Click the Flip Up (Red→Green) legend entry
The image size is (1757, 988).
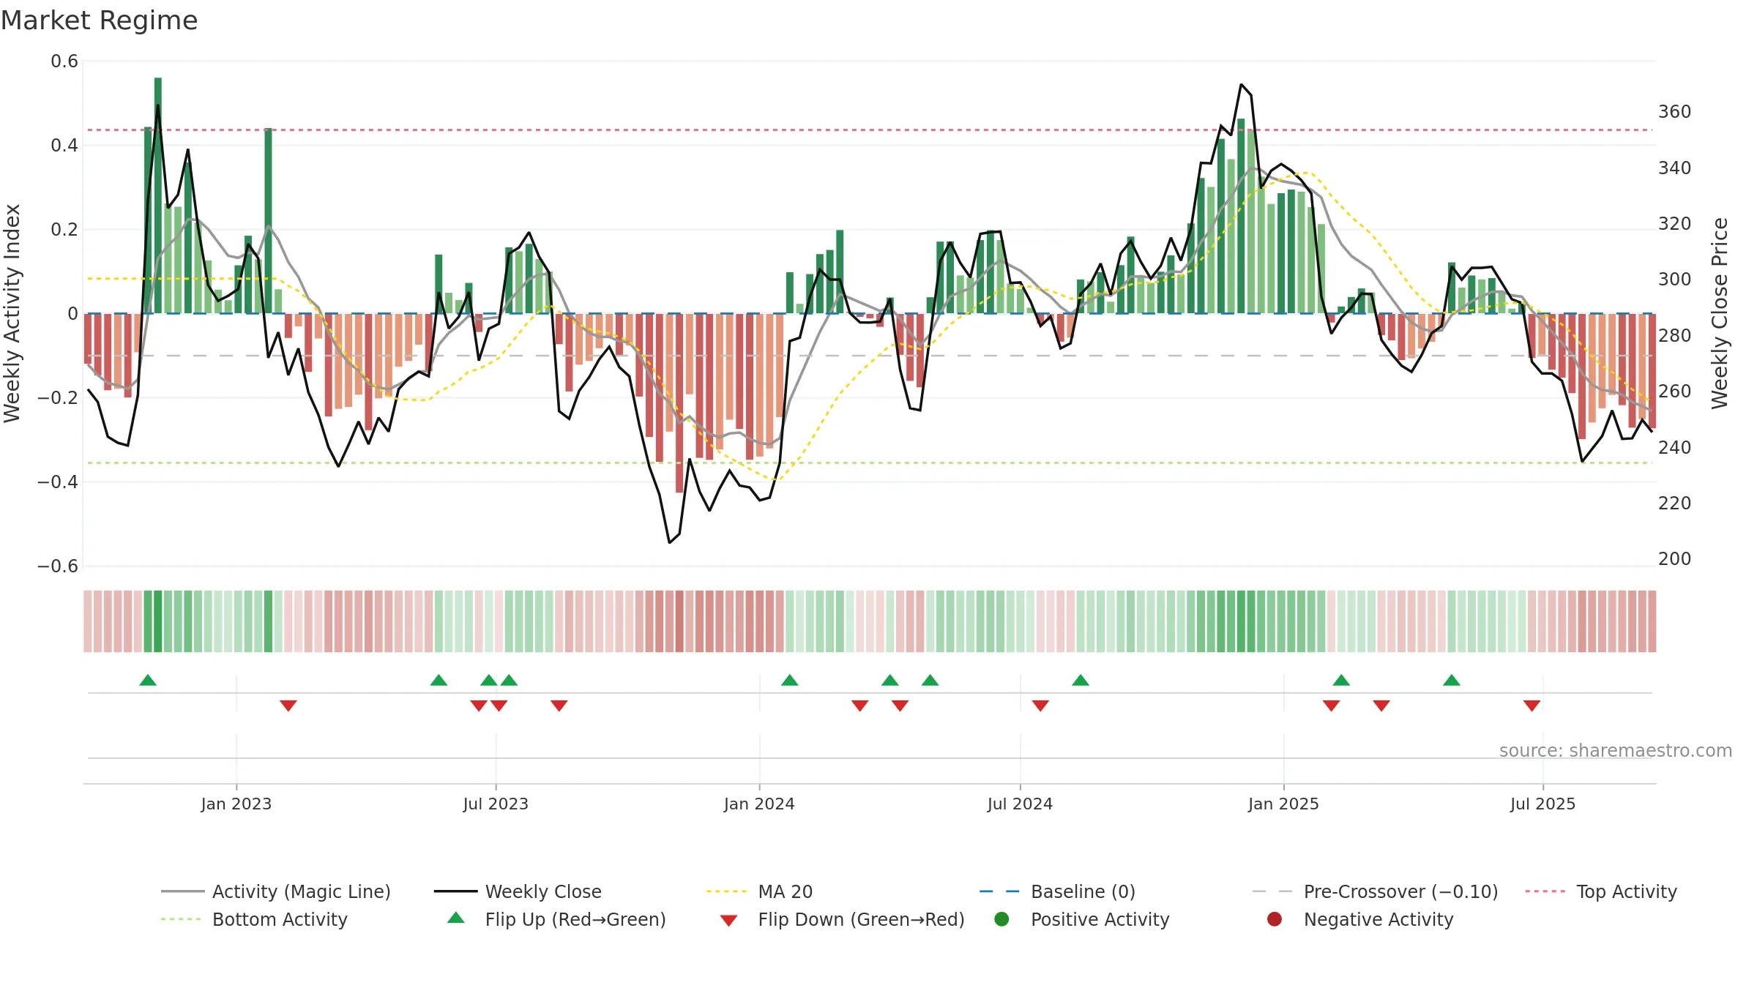point(556,919)
